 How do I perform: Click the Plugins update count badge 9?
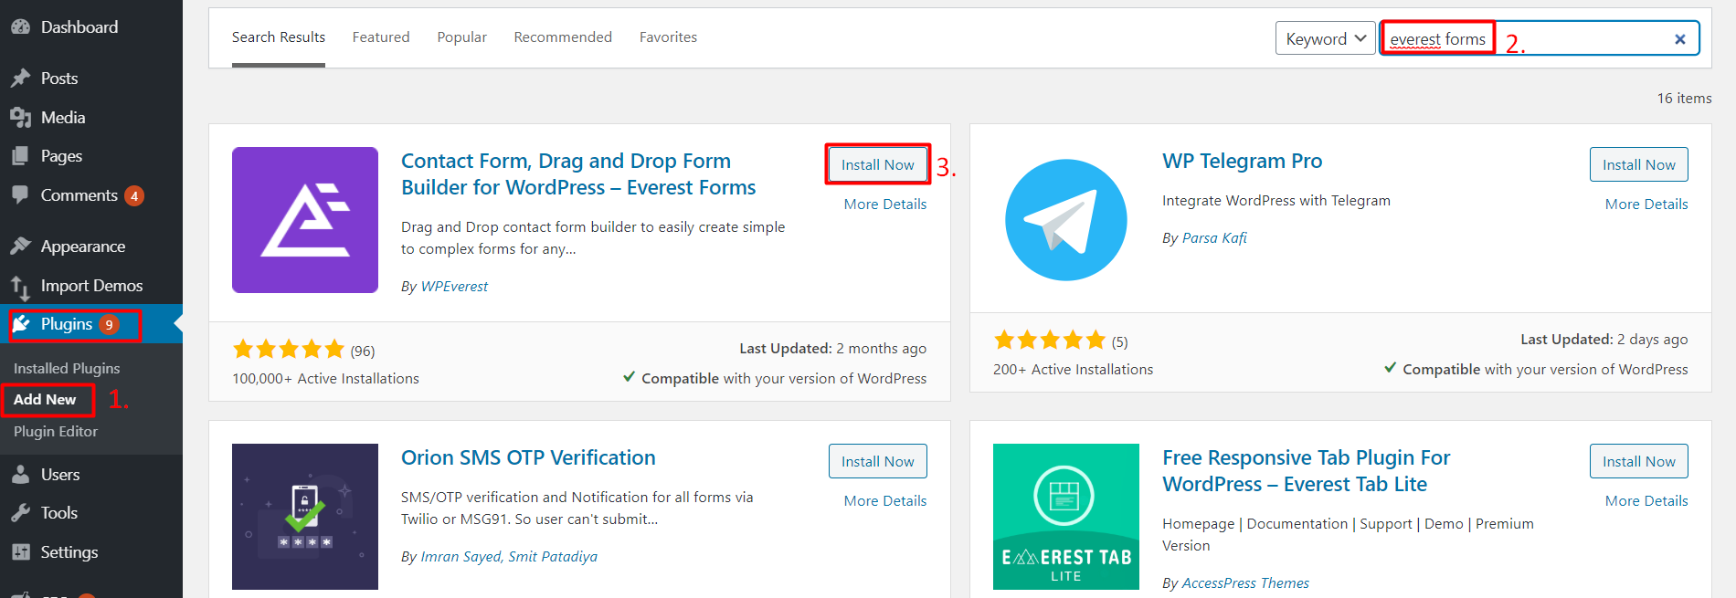(109, 325)
